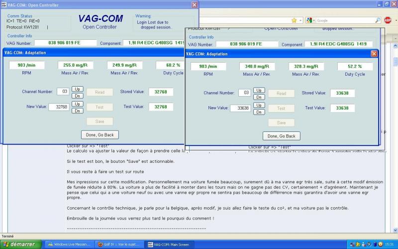398x249 pixels.
Task: Click the Protocol: KW1281 status text
Action: [x=23, y=27]
